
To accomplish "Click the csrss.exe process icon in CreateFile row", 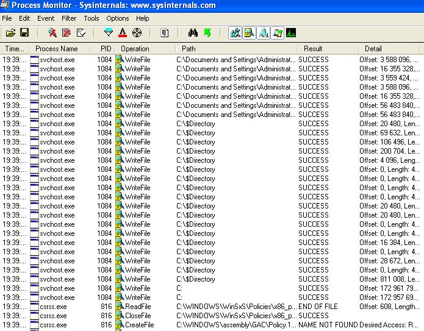I will [x=34, y=325].
